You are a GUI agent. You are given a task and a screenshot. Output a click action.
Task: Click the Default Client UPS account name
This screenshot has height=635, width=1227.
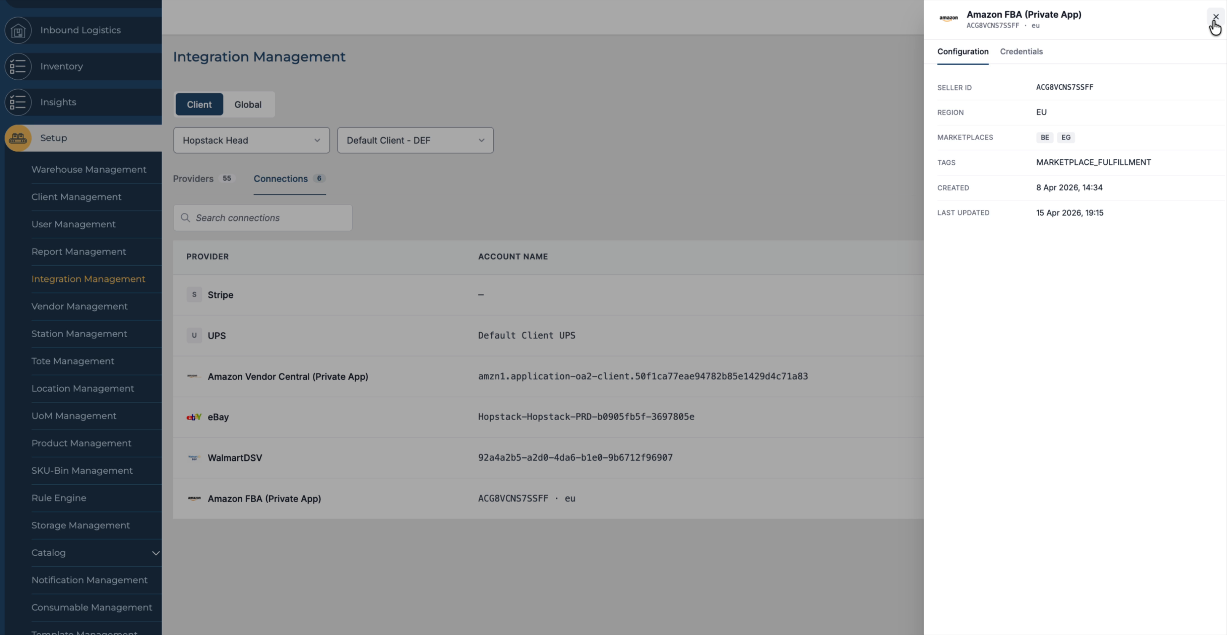coord(526,336)
